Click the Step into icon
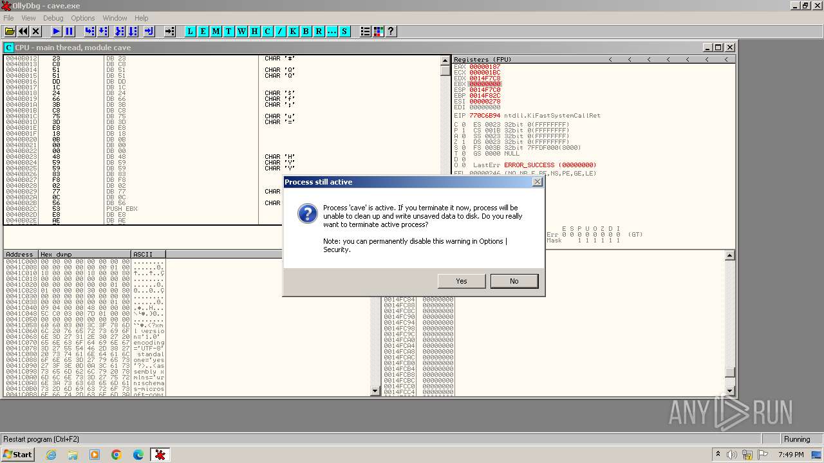This screenshot has height=463, width=824. point(89,31)
